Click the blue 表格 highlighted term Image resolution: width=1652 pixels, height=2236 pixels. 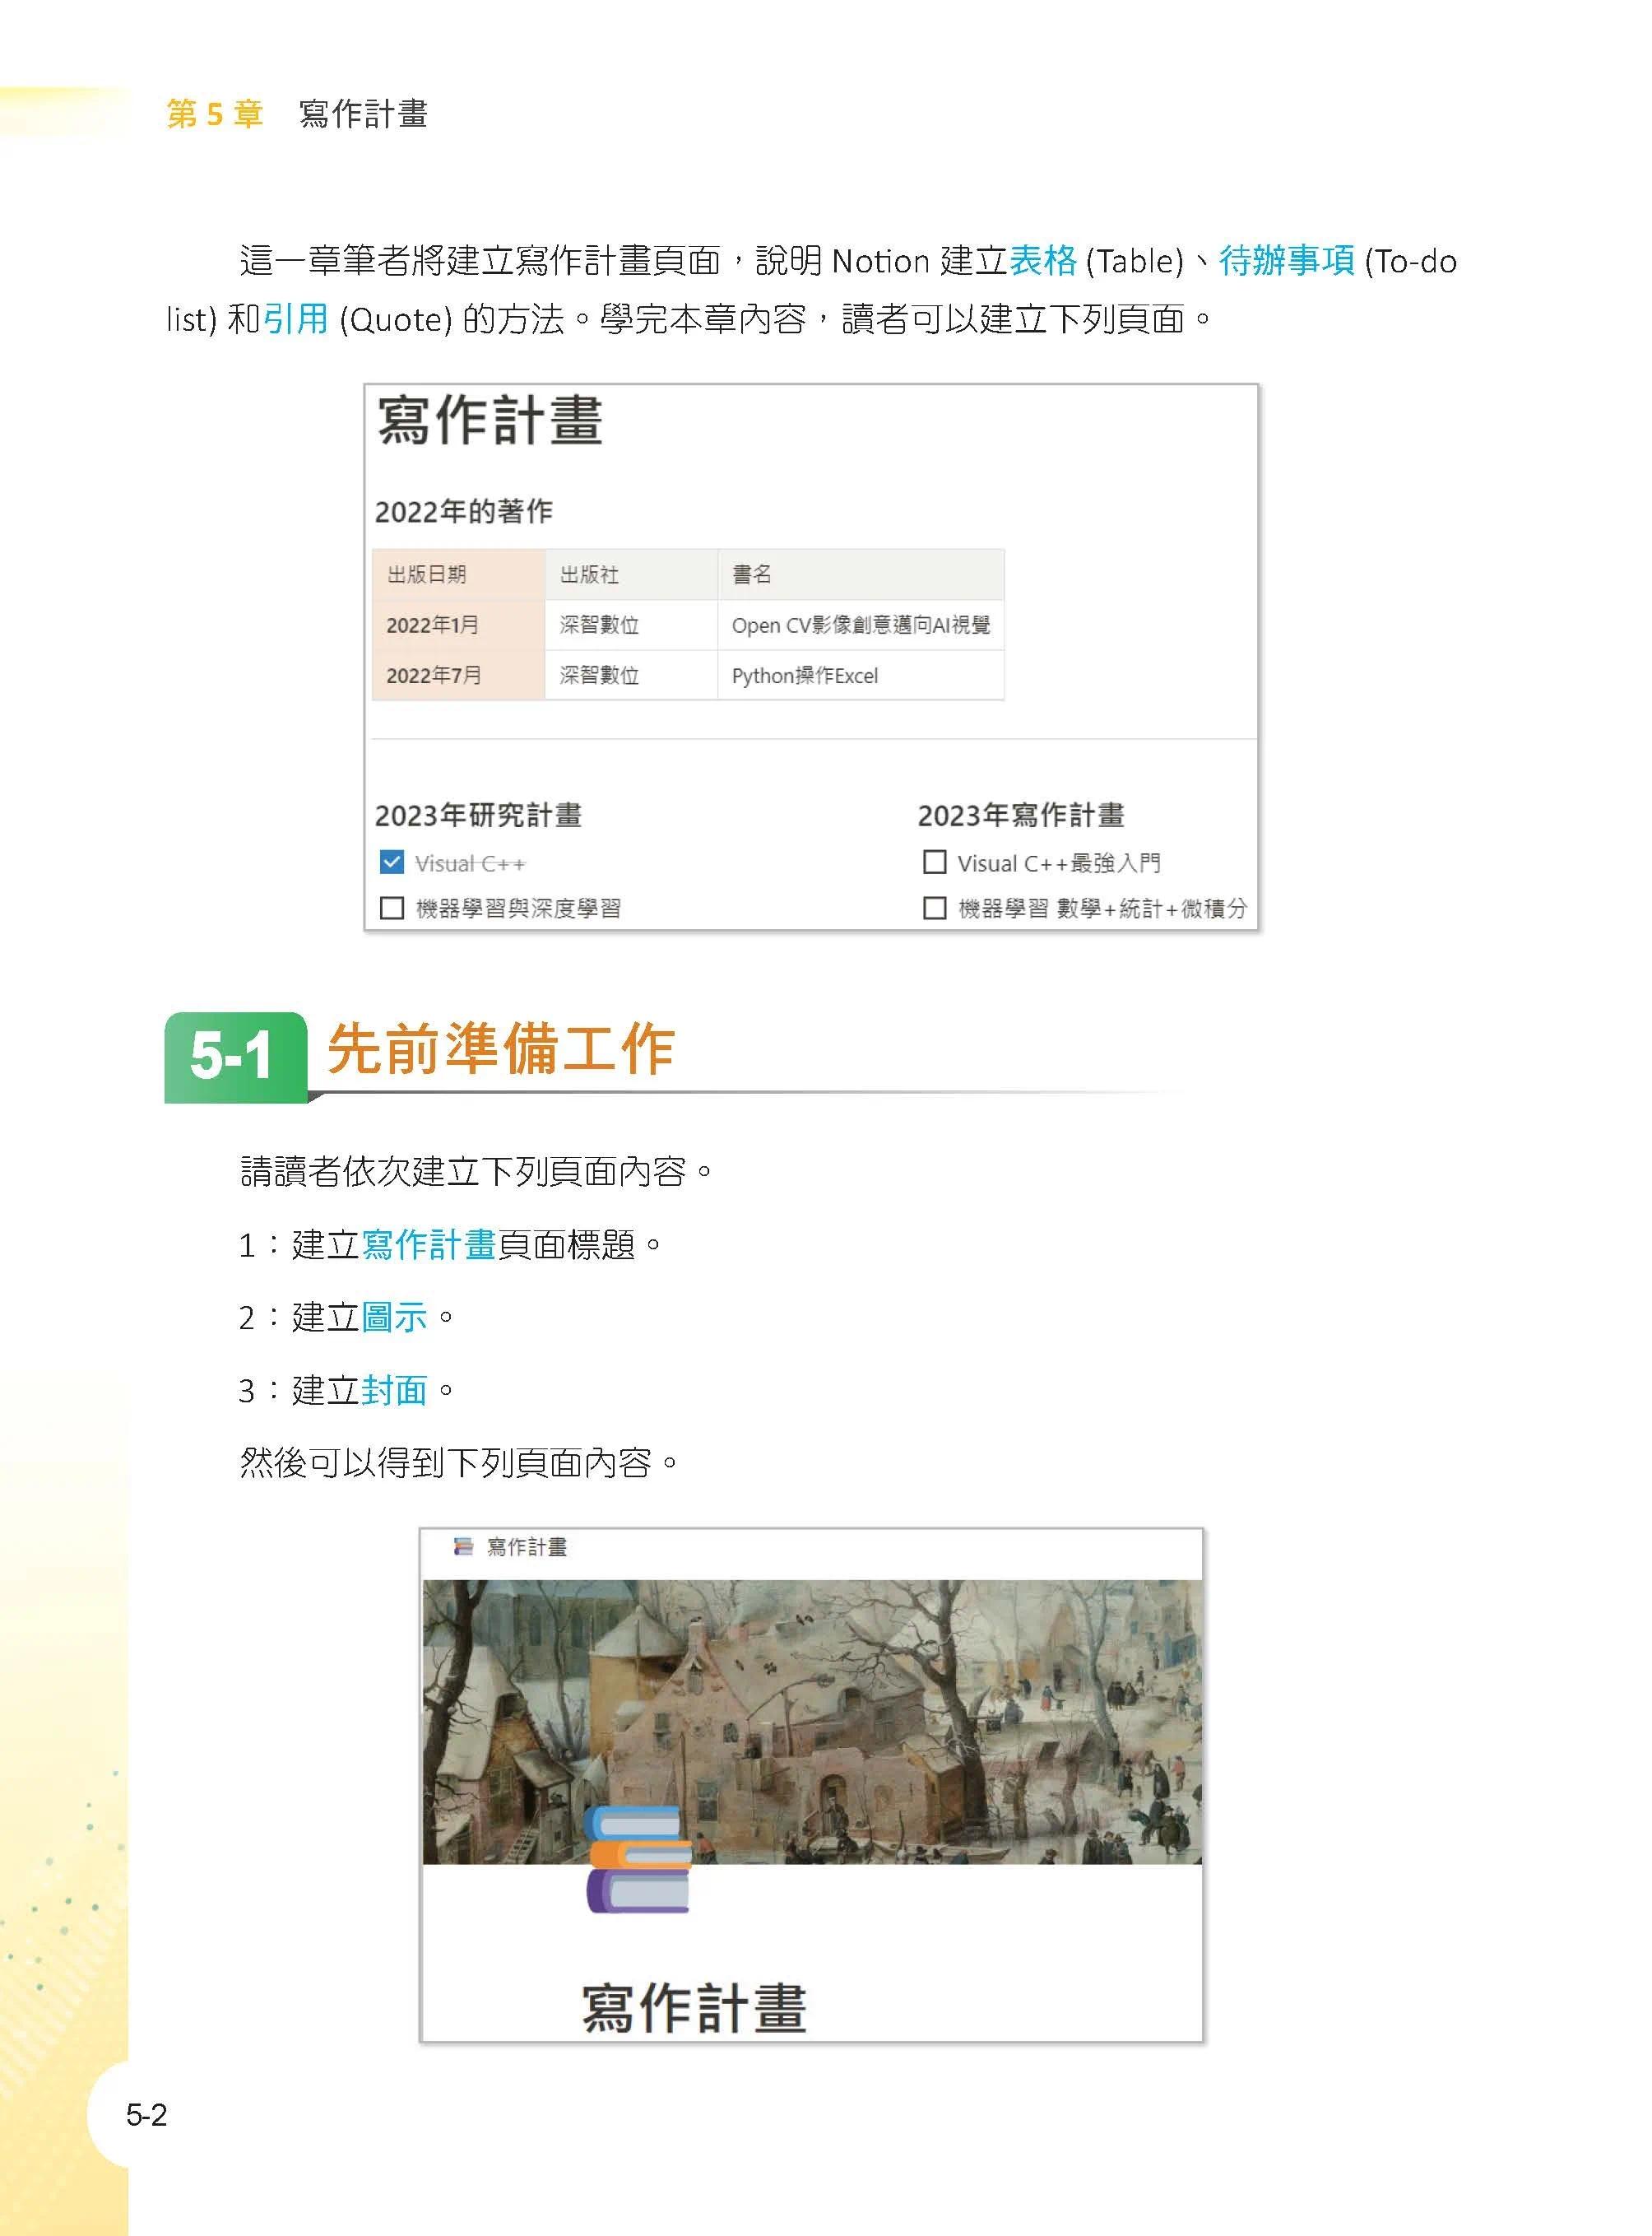coord(1043,261)
